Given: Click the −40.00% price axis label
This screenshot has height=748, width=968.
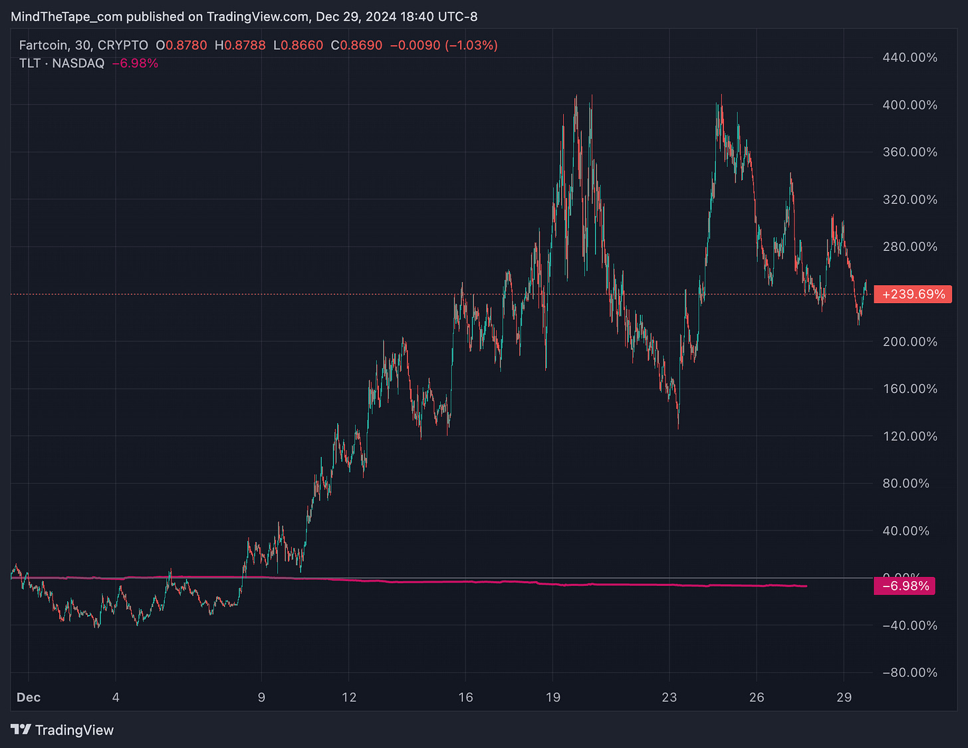Looking at the screenshot, I should pyautogui.click(x=909, y=626).
